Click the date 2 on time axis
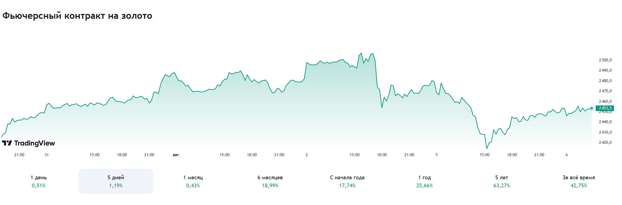The width and height of the screenshot is (622, 205). pos(306,155)
